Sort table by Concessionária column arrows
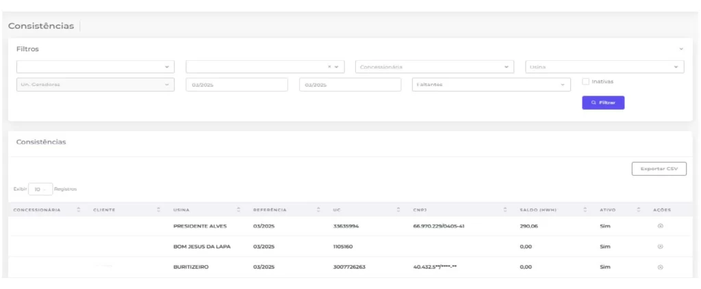701x289 pixels. click(x=79, y=210)
